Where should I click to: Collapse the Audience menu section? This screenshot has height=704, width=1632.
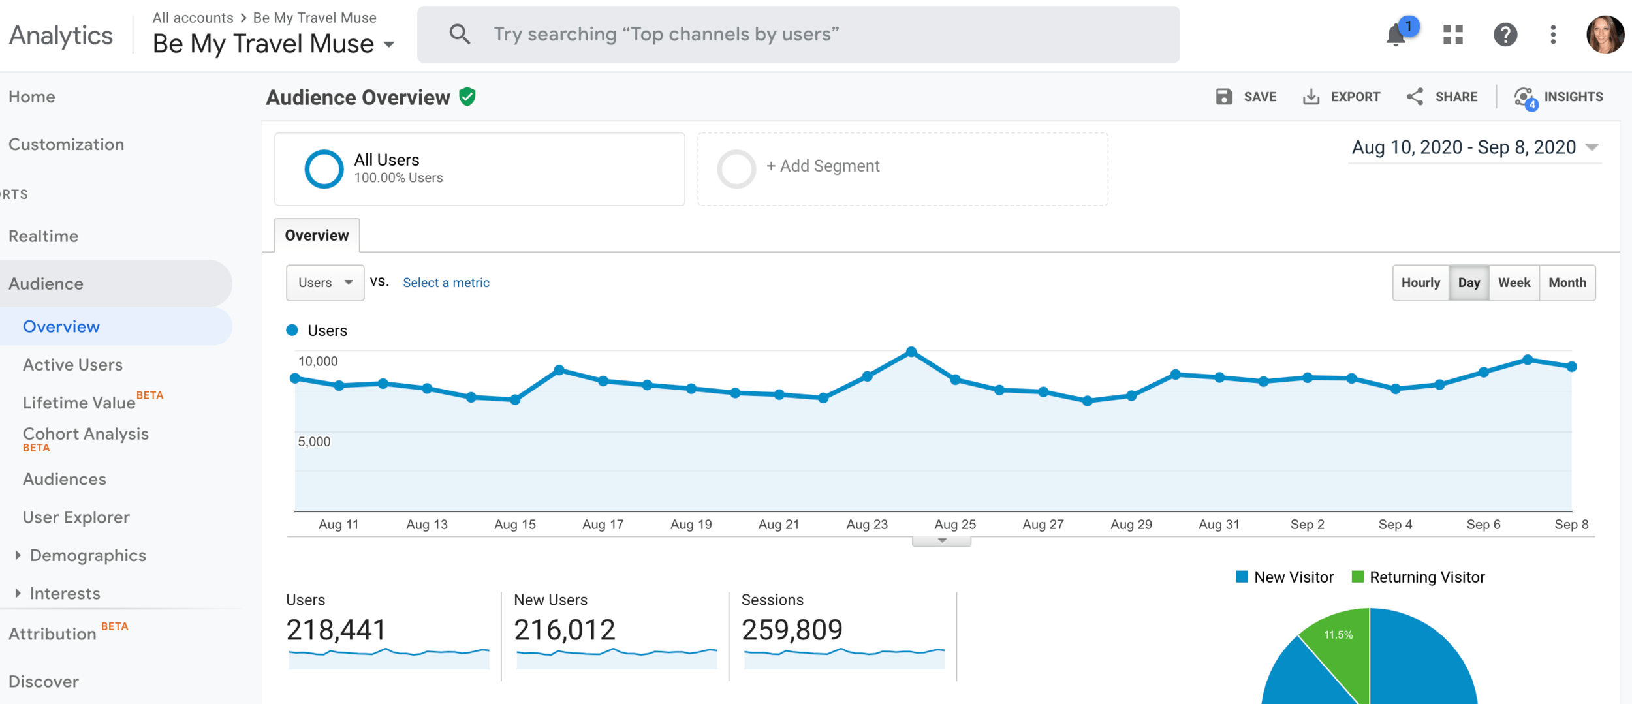click(x=116, y=283)
